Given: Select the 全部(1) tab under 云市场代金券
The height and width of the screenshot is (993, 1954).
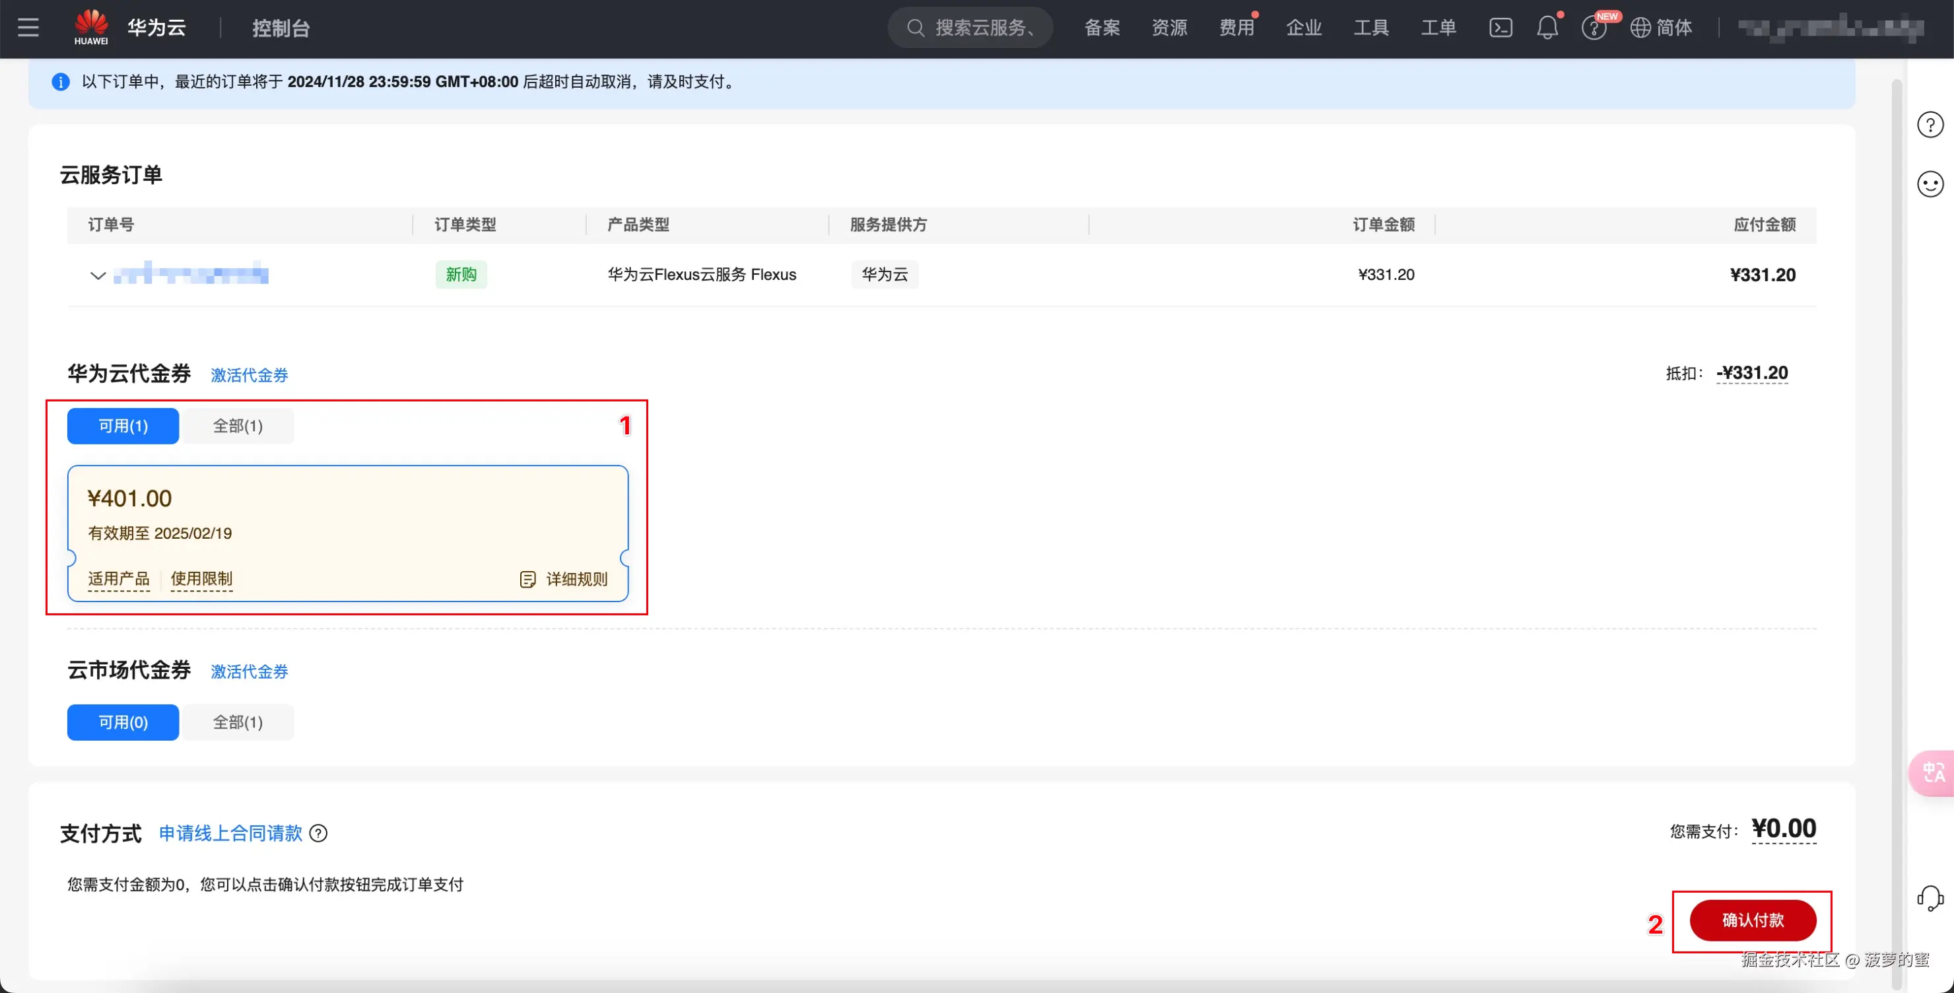Looking at the screenshot, I should click(x=238, y=723).
